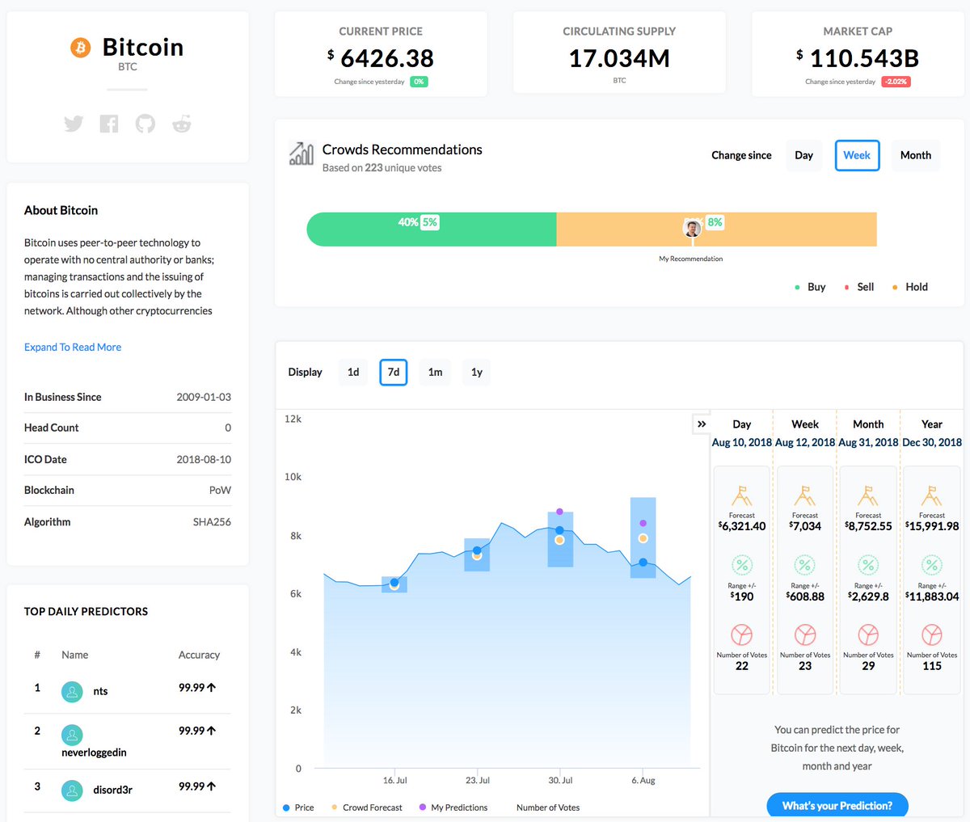This screenshot has height=822, width=970.
Task: Click the Day range percent icon
Action: coord(741,565)
